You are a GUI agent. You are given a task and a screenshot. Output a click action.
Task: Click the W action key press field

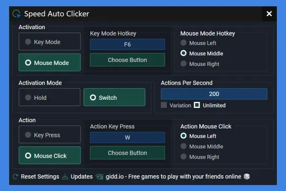[x=127, y=137]
